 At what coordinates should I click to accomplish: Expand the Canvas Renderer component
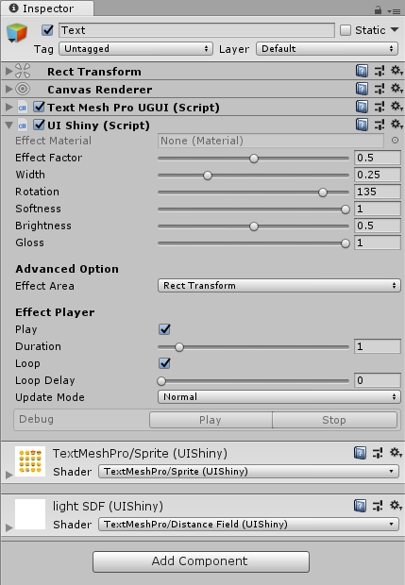pos(8,89)
